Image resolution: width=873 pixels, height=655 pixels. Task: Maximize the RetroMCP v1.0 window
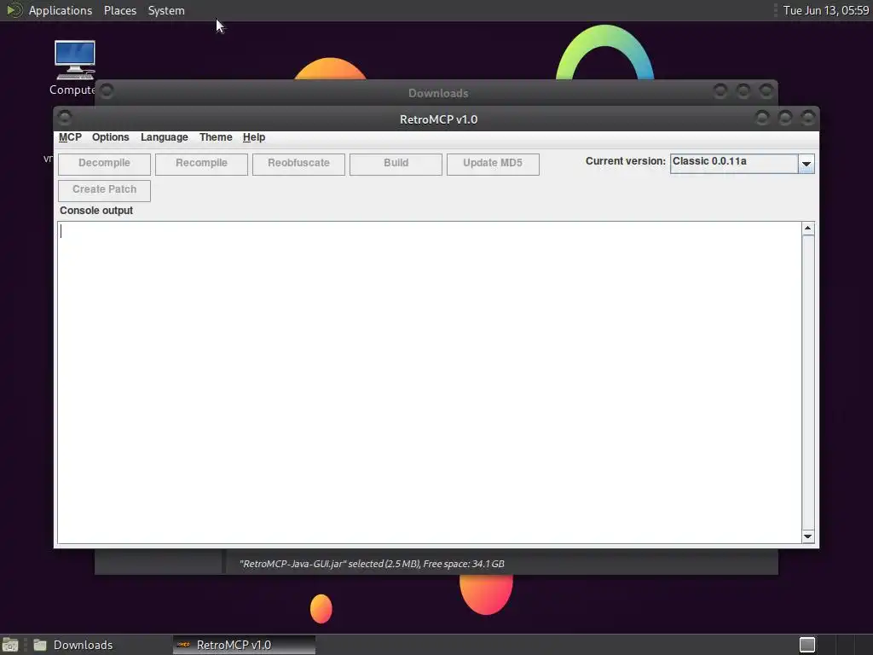[785, 118]
